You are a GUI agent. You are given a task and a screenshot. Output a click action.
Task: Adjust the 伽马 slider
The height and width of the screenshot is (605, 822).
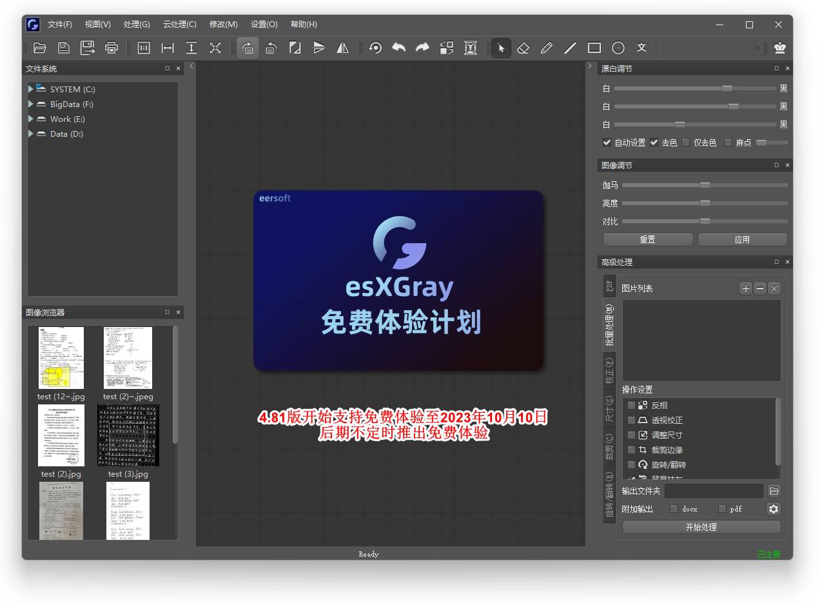pyautogui.click(x=705, y=185)
